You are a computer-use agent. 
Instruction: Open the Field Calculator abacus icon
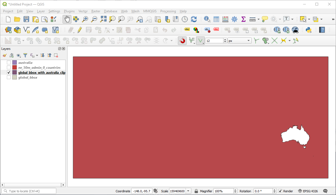coord(225,19)
